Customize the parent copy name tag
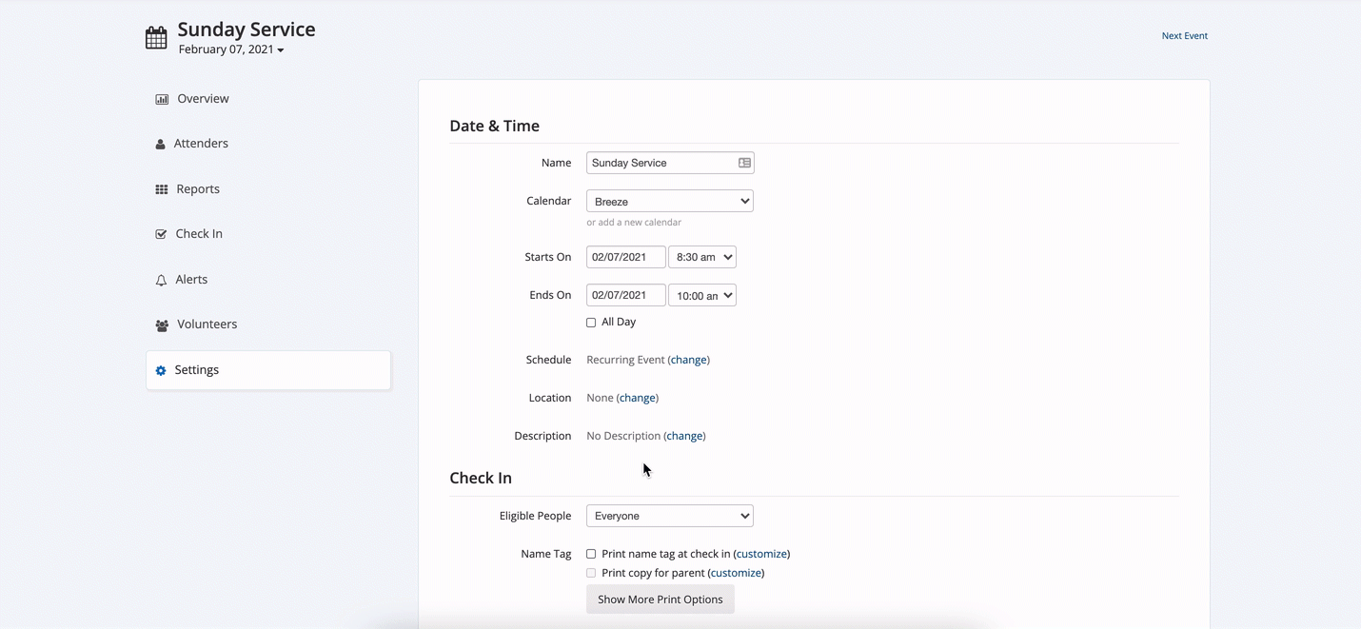 click(736, 573)
